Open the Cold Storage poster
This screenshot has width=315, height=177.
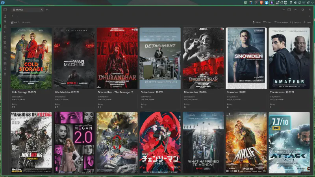point(31,58)
